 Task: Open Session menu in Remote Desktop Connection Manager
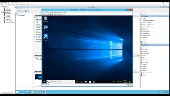click(x=10, y=5)
